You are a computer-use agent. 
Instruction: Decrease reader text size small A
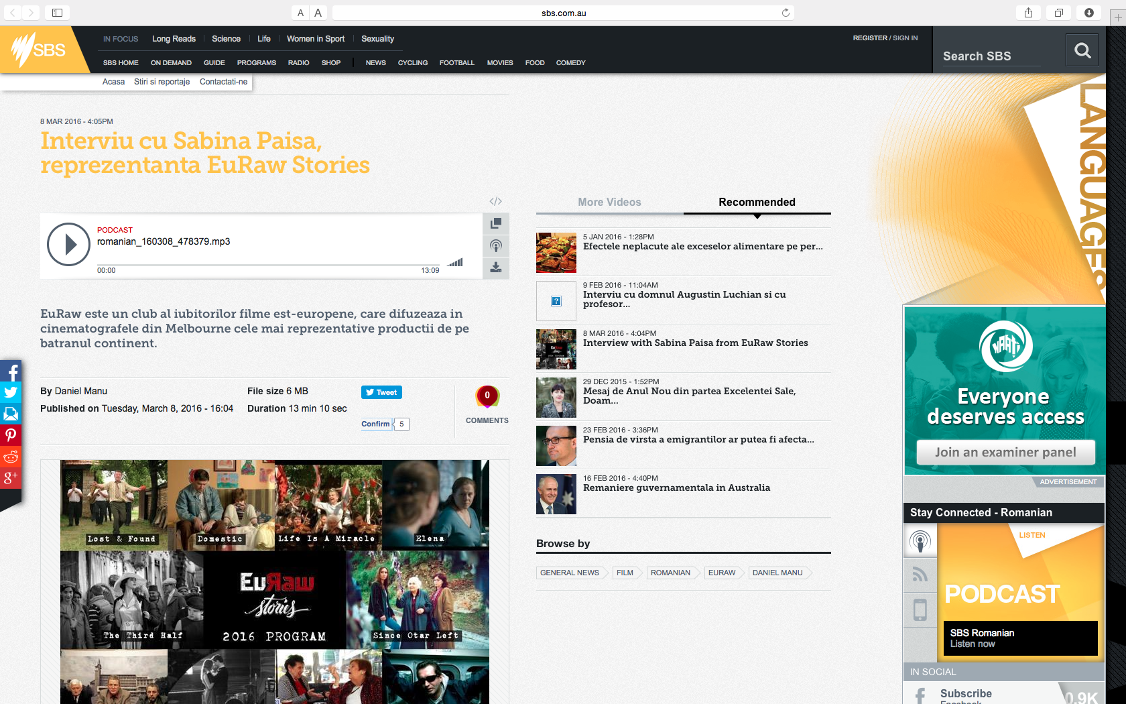click(x=301, y=13)
